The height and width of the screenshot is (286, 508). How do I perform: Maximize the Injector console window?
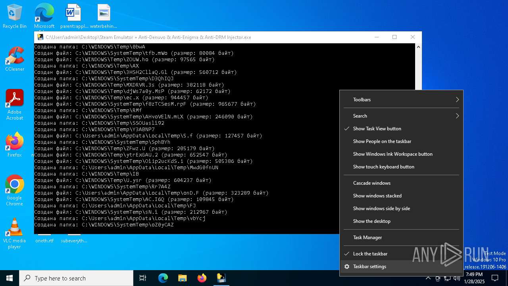[394, 37]
